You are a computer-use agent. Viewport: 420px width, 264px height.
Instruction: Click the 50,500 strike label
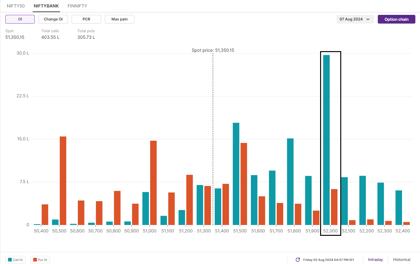click(59, 231)
